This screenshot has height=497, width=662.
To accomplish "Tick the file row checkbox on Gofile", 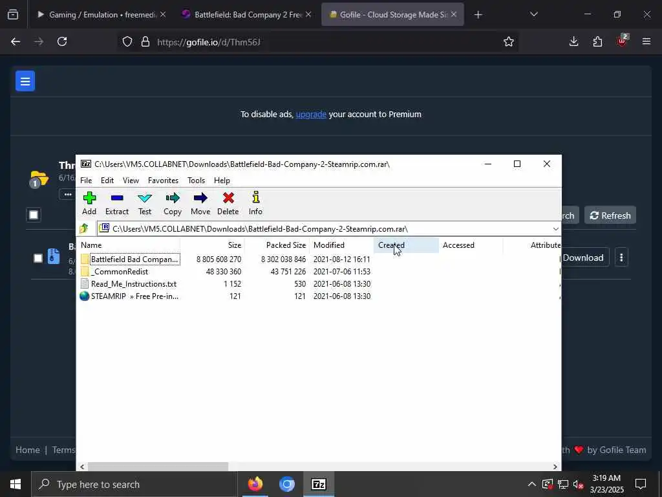I will (x=38, y=258).
